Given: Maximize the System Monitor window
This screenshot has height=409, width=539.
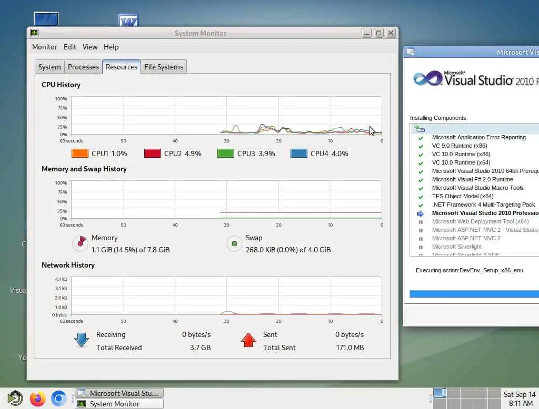Looking at the screenshot, I should pyautogui.click(x=378, y=33).
